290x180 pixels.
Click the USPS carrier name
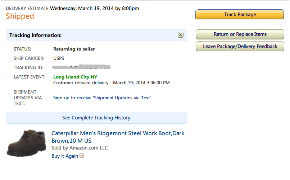click(59, 58)
